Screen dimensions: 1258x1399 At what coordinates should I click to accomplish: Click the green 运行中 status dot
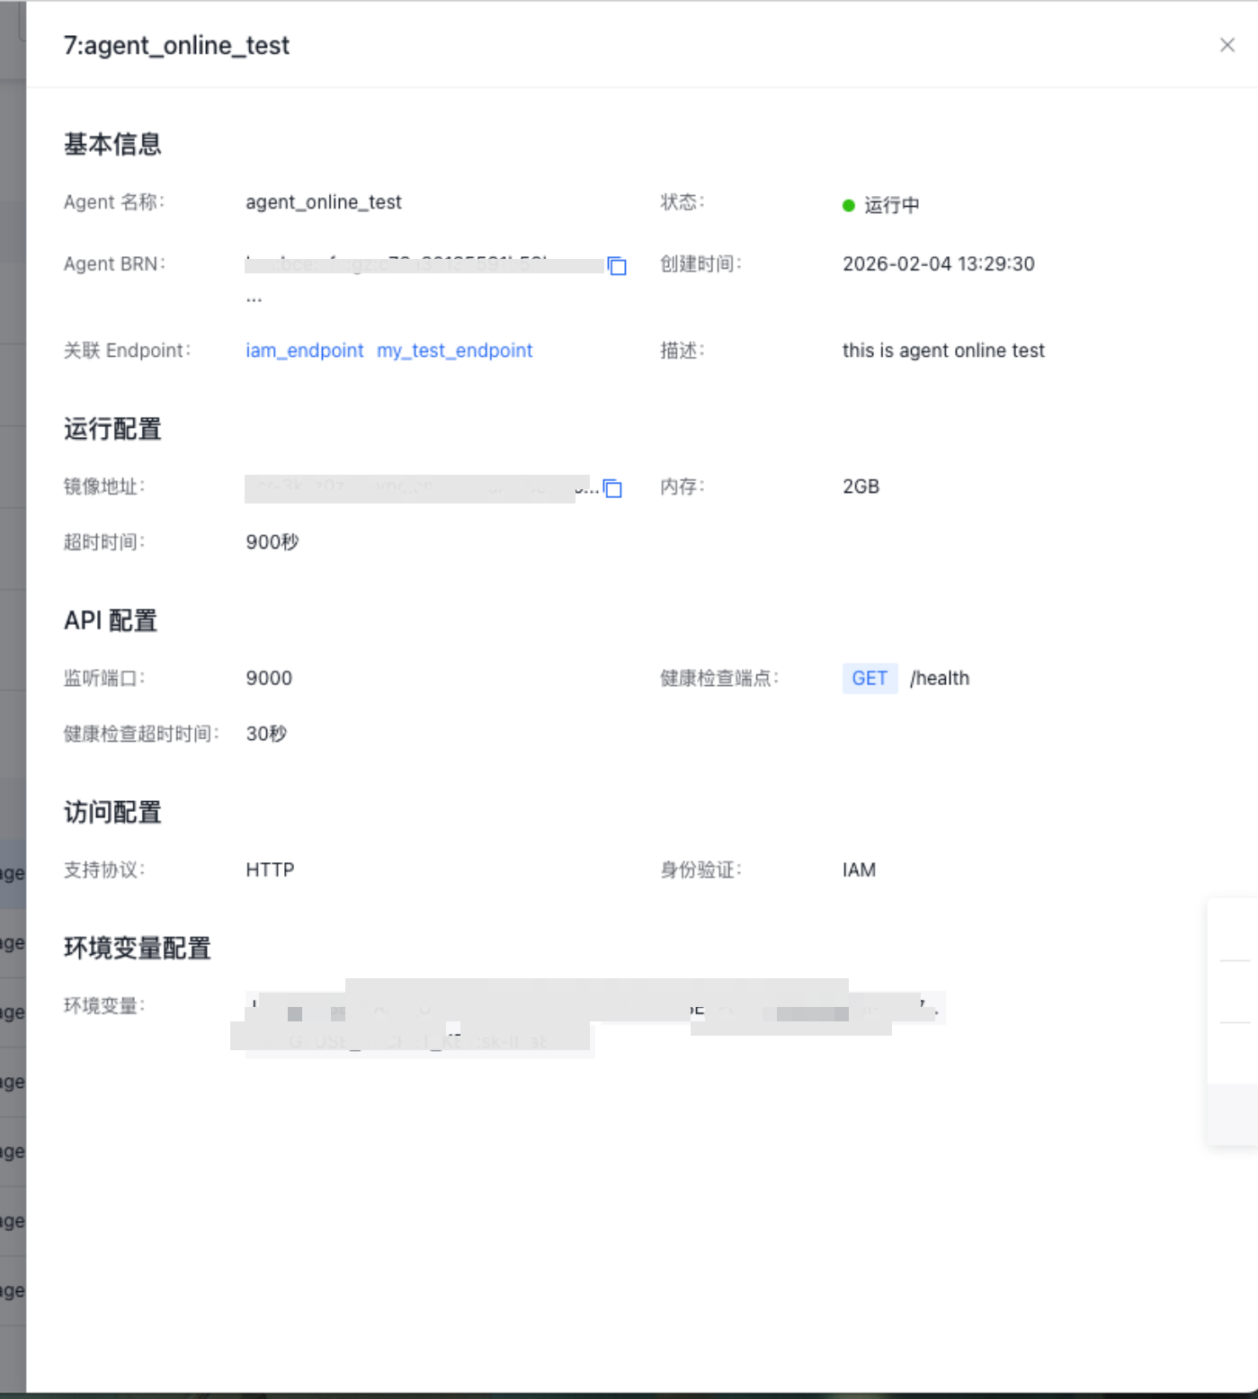click(x=848, y=206)
